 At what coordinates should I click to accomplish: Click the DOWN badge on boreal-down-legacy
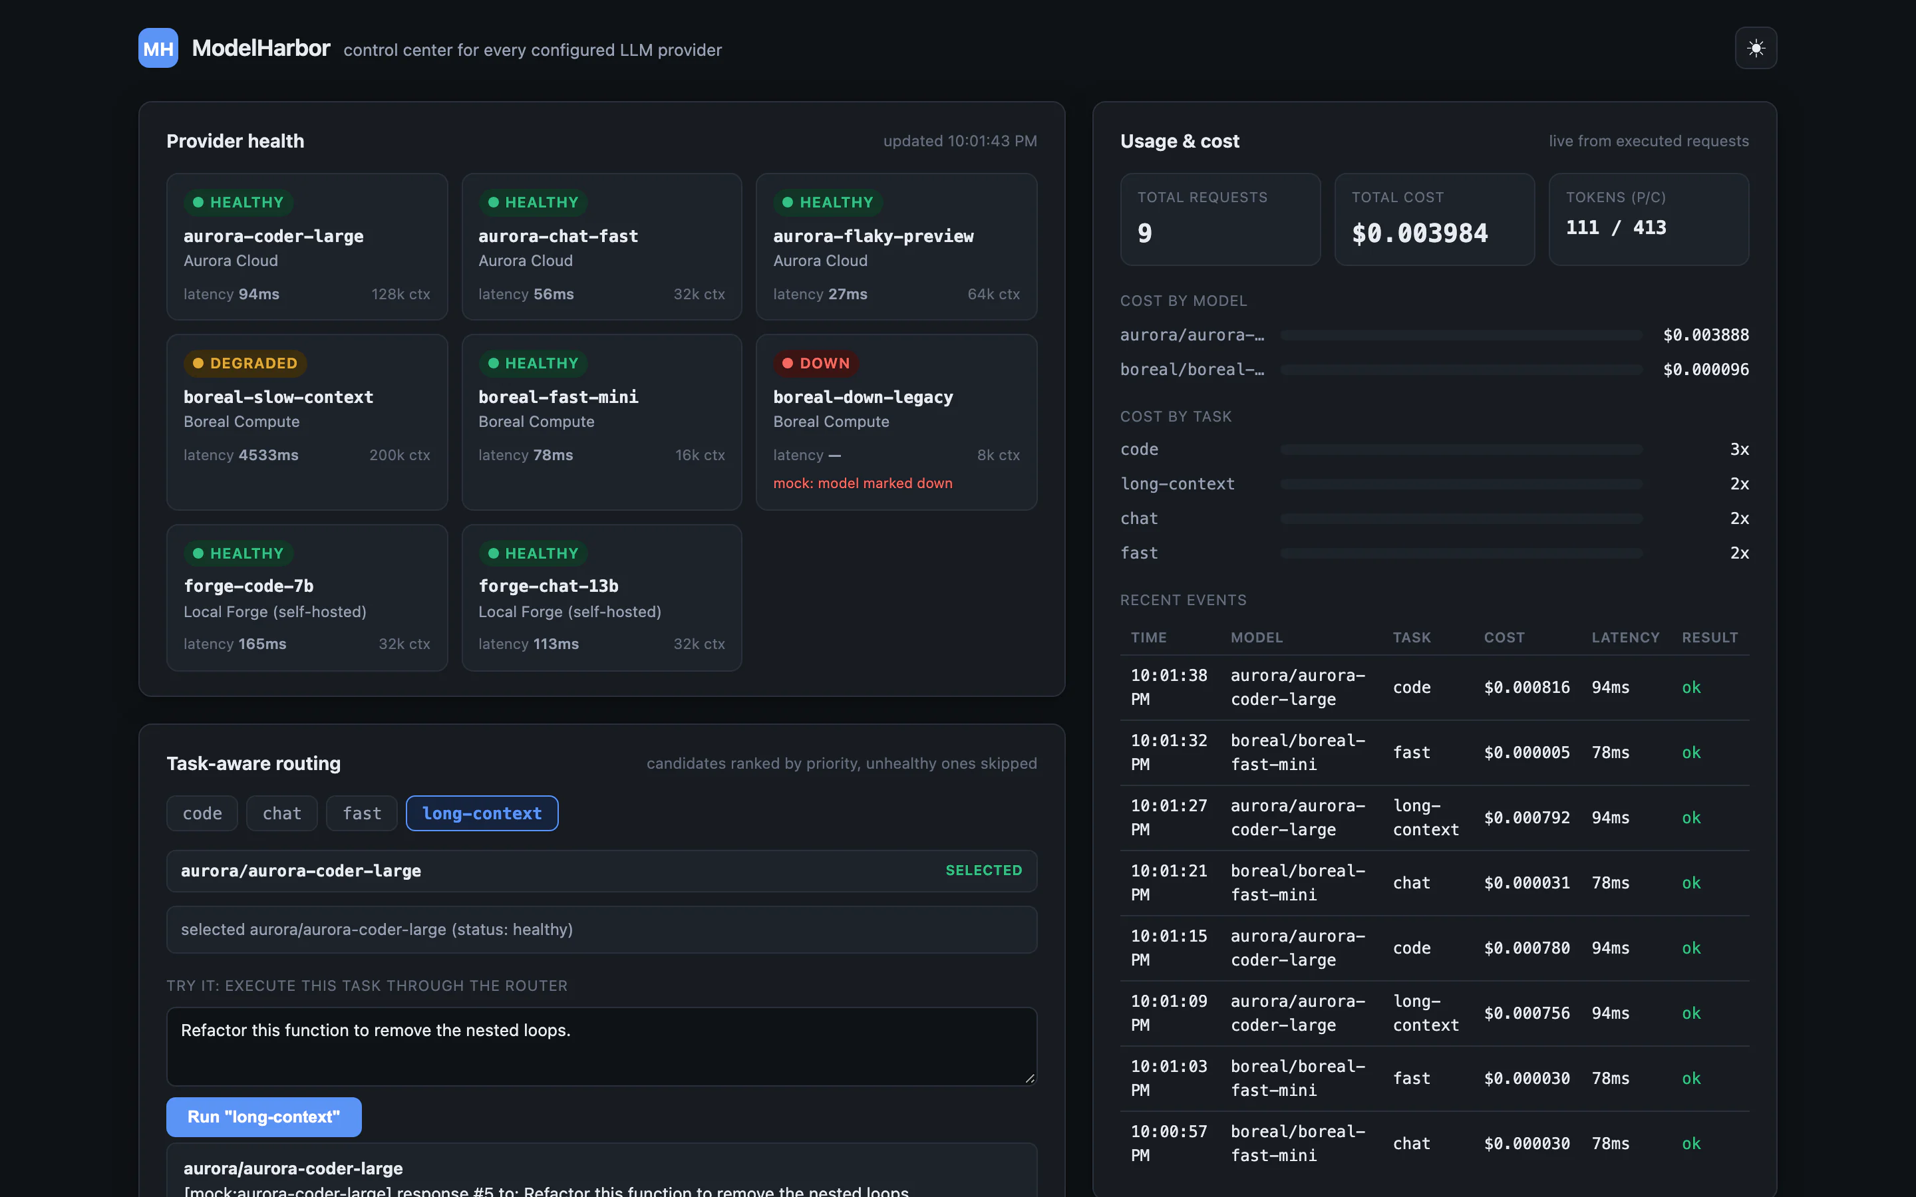tap(816, 363)
